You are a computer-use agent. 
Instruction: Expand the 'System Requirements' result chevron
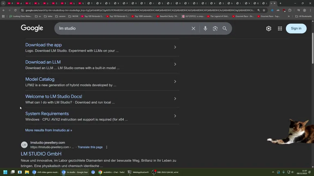coord(175,116)
